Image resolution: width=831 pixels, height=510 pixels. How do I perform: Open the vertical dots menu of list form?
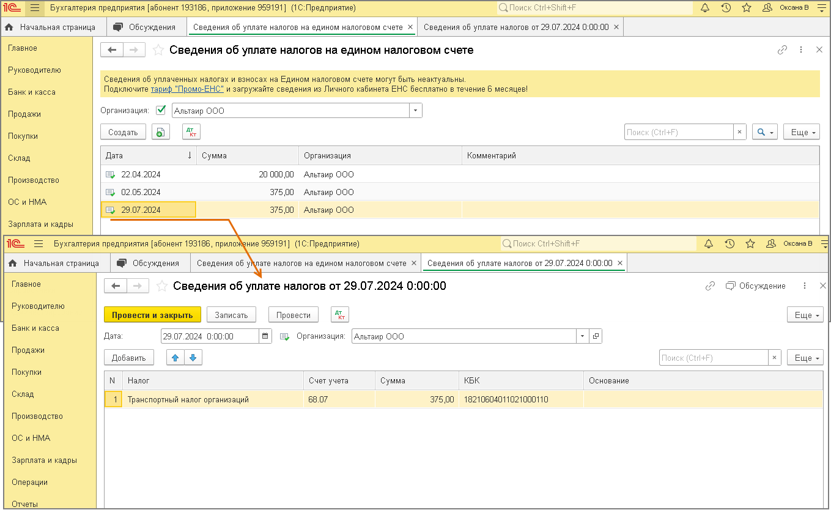pyautogui.click(x=801, y=50)
